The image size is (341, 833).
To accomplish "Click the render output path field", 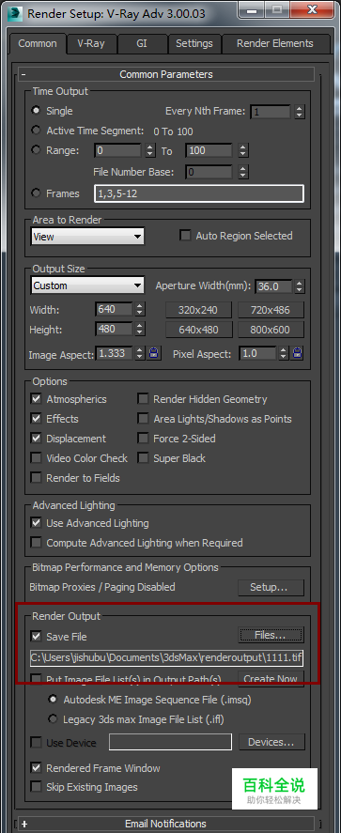I will click(x=167, y=657).
